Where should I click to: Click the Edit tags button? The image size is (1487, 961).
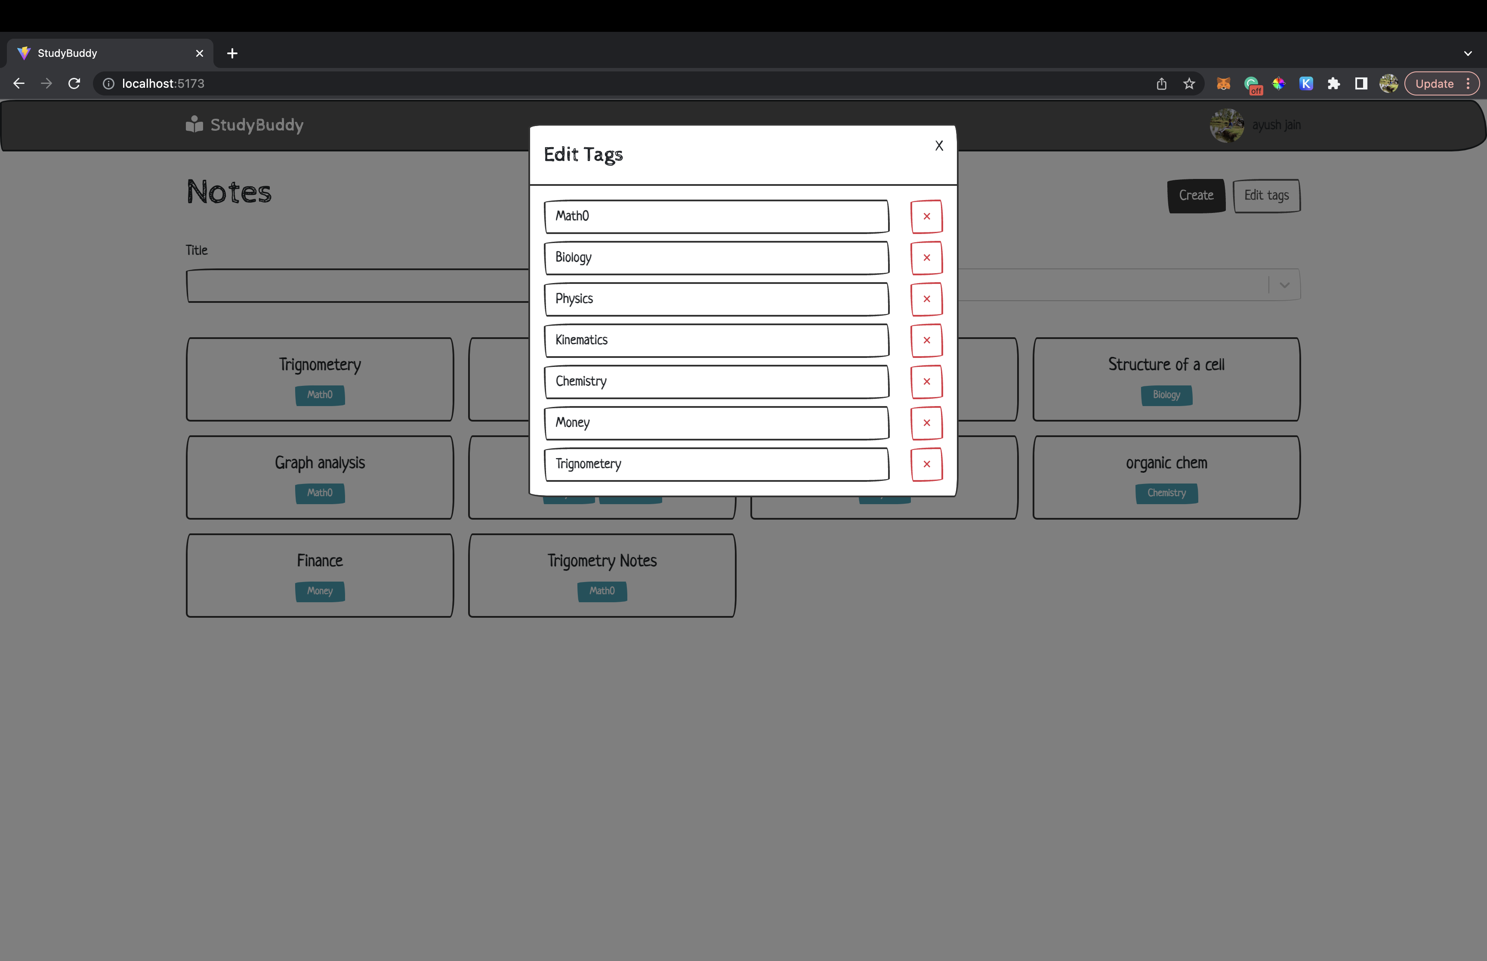(1266, 196)
